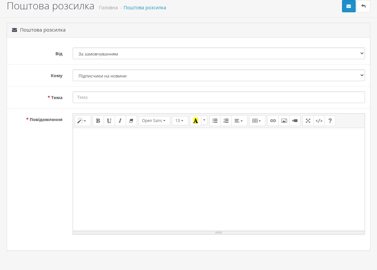Click the eraser remove-format icon
The image size is (377, 270).
tap(131, 121)
